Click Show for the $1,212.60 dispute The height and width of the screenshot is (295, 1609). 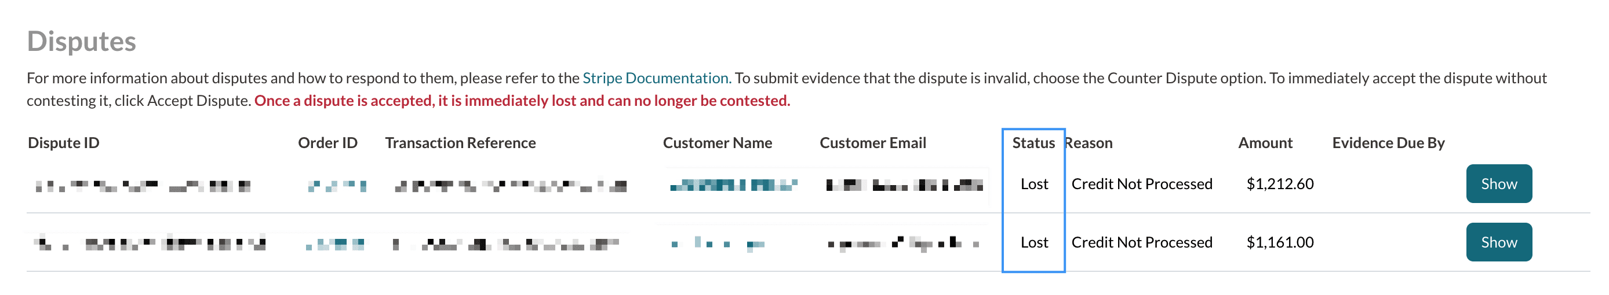(x=1498, y=184)
